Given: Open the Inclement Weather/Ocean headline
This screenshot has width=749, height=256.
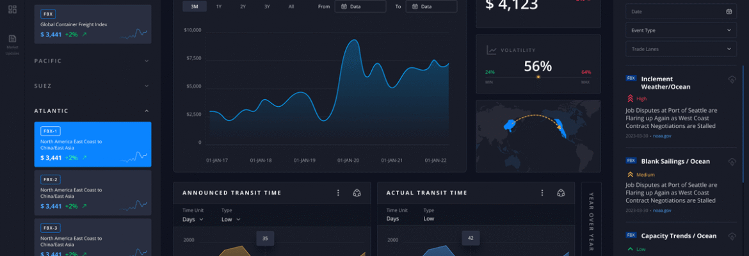Looking at the screenshot, I should click(x=665, y=83).
